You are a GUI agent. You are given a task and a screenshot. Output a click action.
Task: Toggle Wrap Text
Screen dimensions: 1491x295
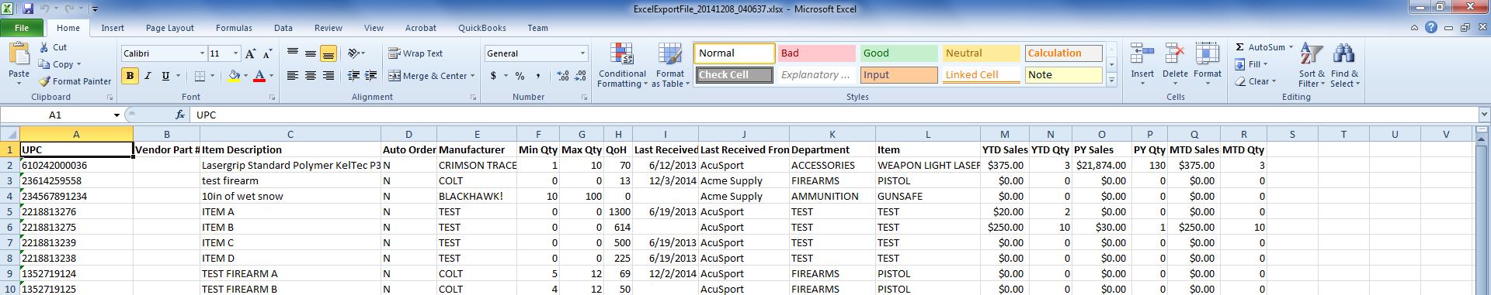pos(415,53)
